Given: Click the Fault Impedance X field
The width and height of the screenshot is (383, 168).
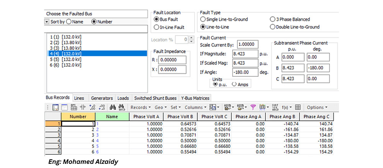Looking at the screenshot, I should pos(172,69).
